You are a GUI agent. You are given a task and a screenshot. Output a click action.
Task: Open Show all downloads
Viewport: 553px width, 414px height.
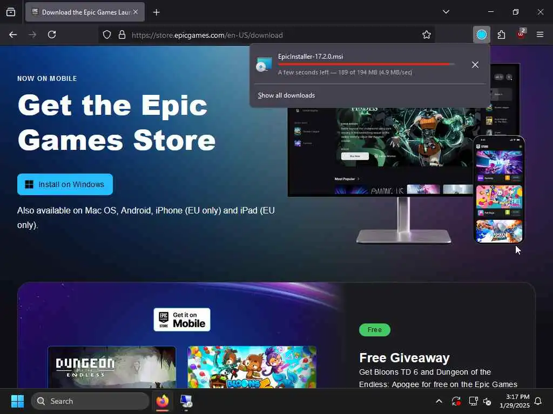coord(286,95)
